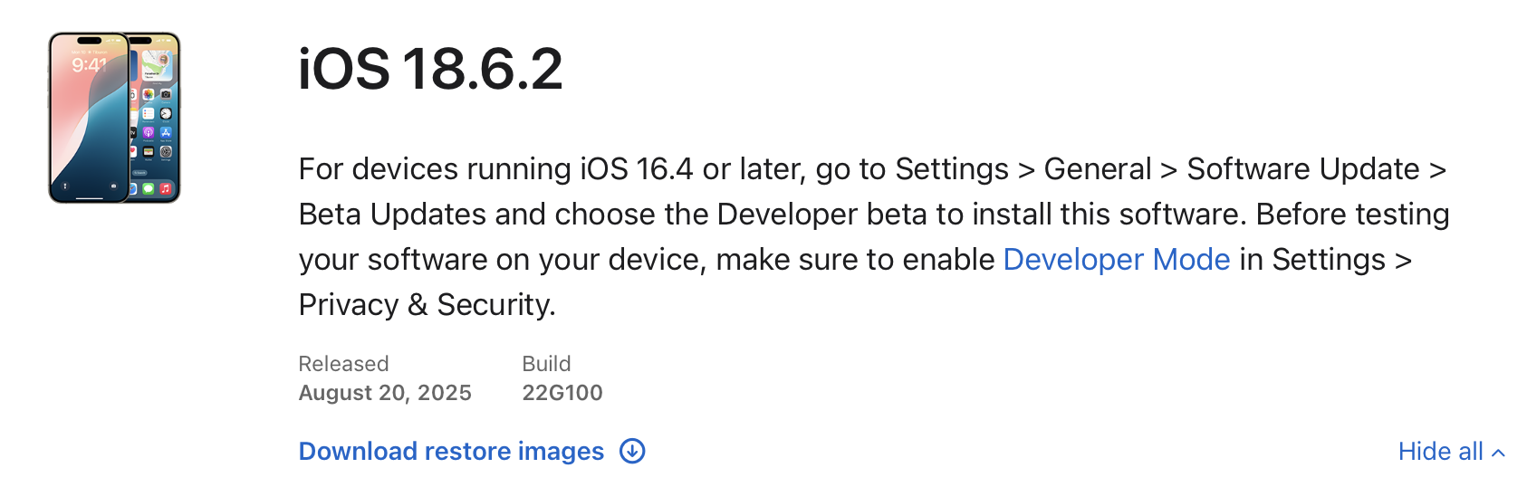Click the Download restore images link

point(451,451)
